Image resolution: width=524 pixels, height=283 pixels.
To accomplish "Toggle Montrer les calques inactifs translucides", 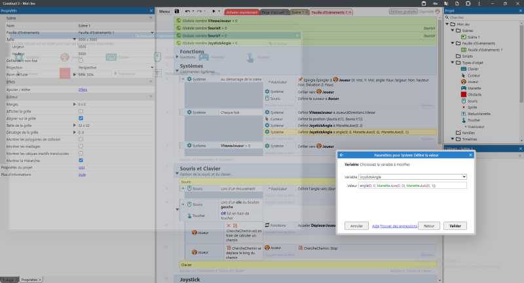I will (x=81, y=154).
